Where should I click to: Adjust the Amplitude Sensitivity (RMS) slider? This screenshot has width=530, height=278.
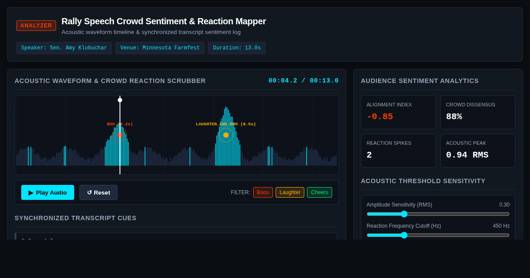click(438, 214)
